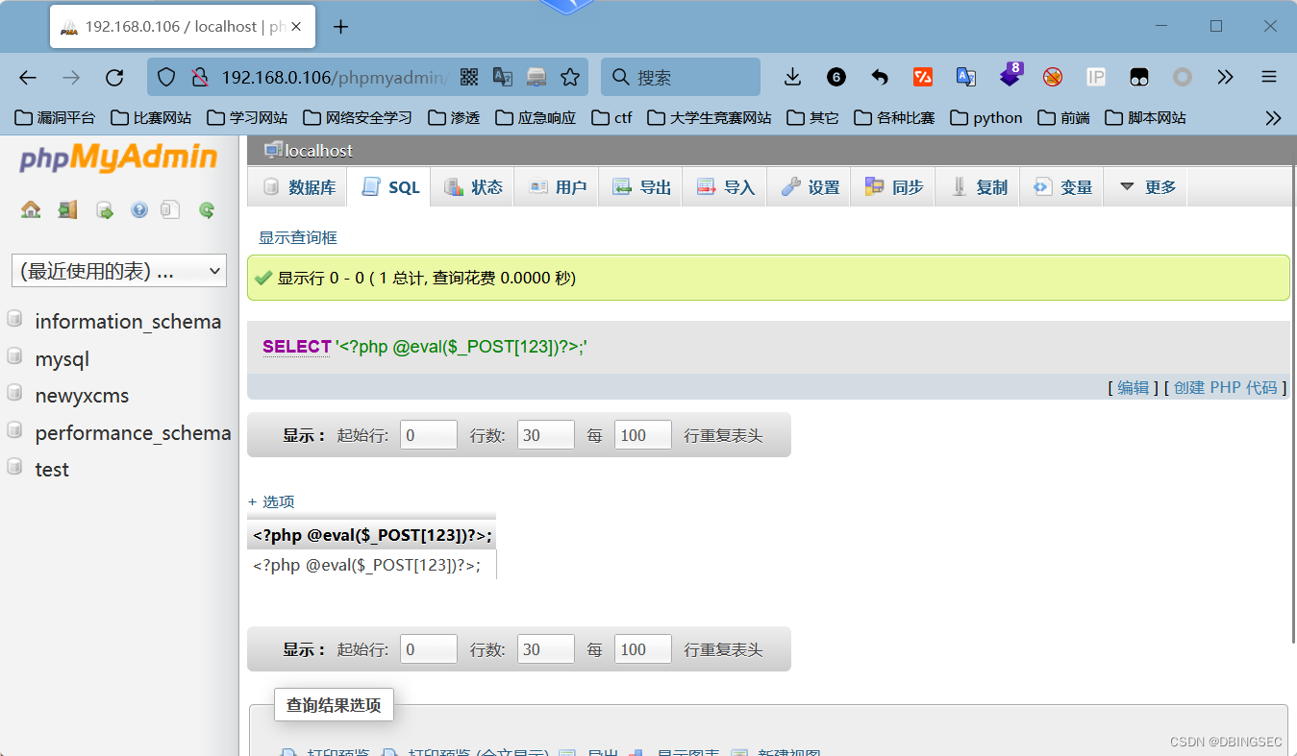Click the 创建 PHP 代码 link
The height and width of the screenshot is (756, 1297).
coord(1226,387)
